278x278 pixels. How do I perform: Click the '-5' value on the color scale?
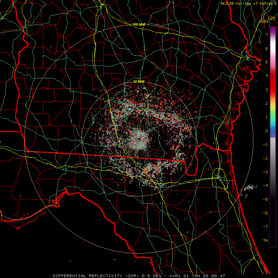point(265,200)
